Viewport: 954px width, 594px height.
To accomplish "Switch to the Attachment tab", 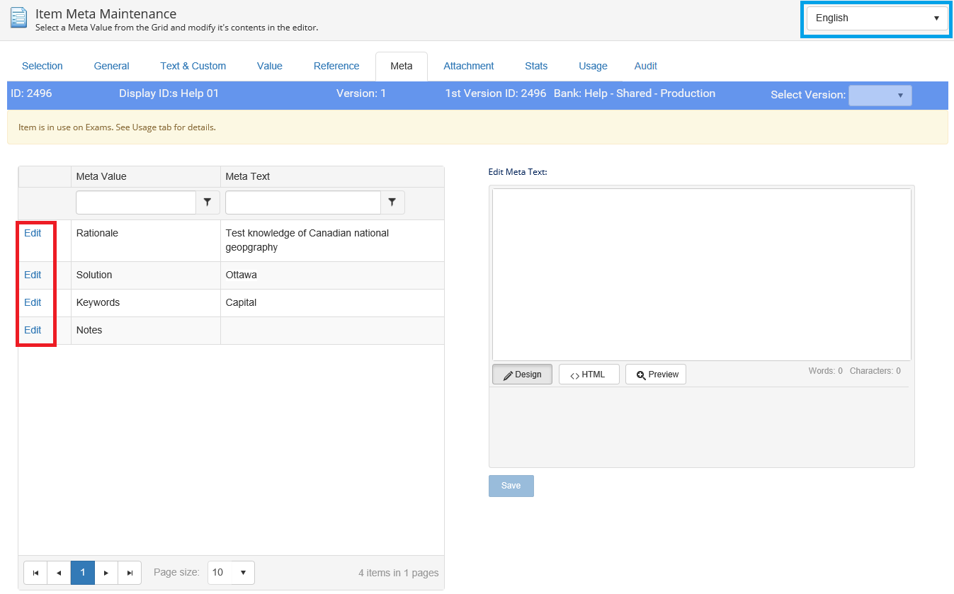I will (x=468, y=66).
